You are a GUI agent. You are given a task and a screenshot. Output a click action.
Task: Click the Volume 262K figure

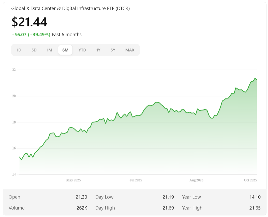coord(82,208)
